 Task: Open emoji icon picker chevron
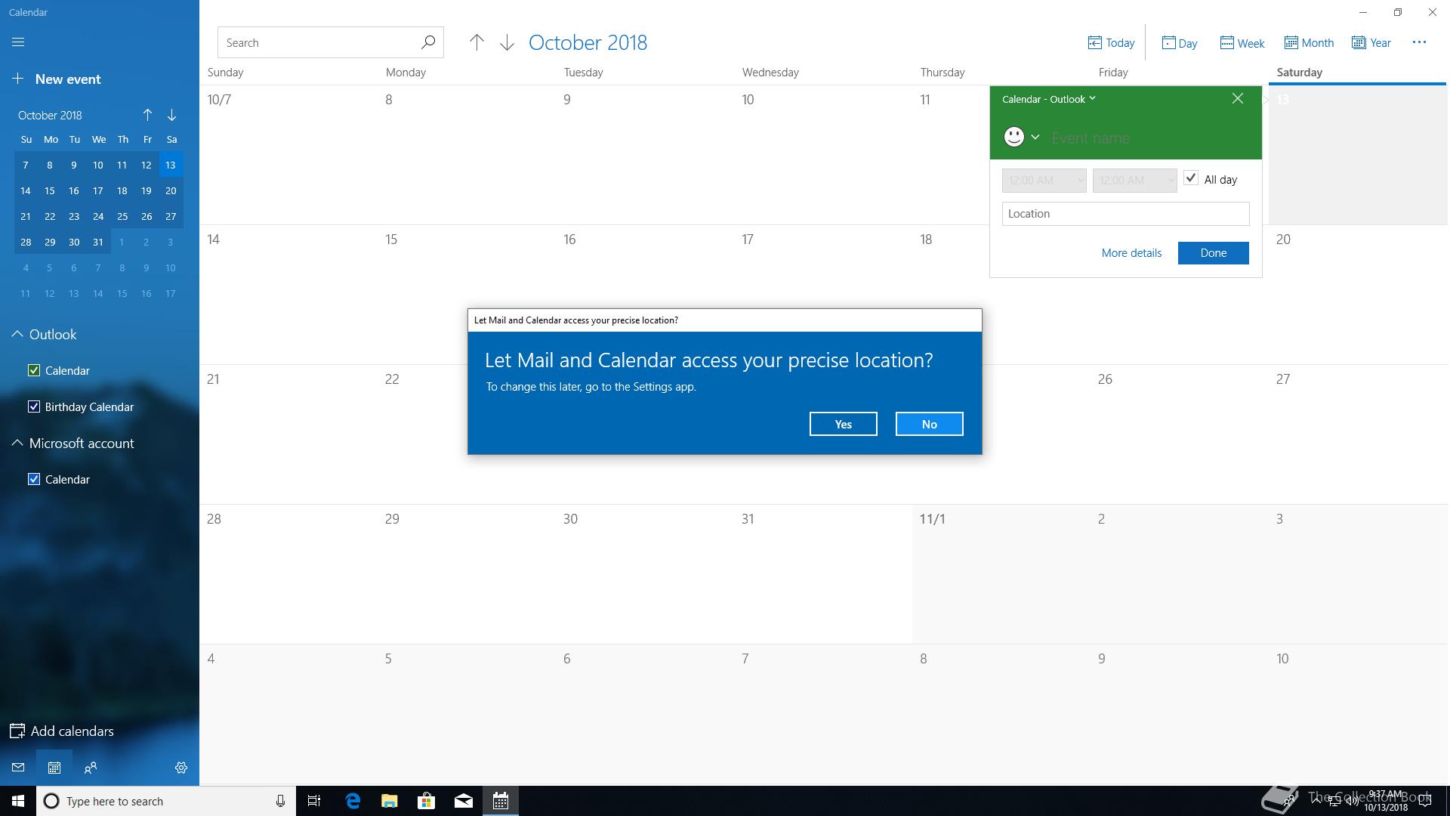tap(1035, 138)
